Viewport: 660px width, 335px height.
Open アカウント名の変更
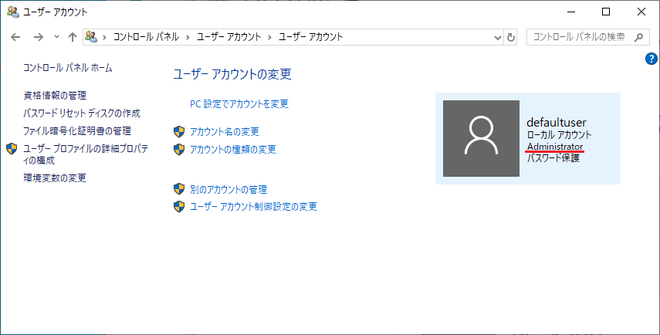point(225,132)
